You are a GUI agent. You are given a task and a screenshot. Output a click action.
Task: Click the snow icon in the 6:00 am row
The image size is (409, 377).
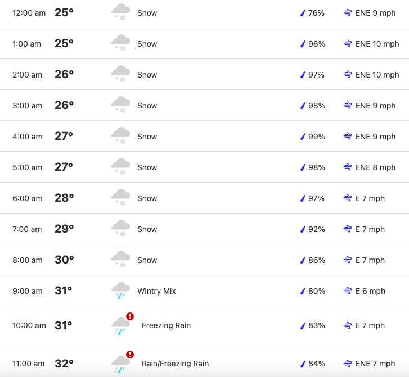pos(120,197)
